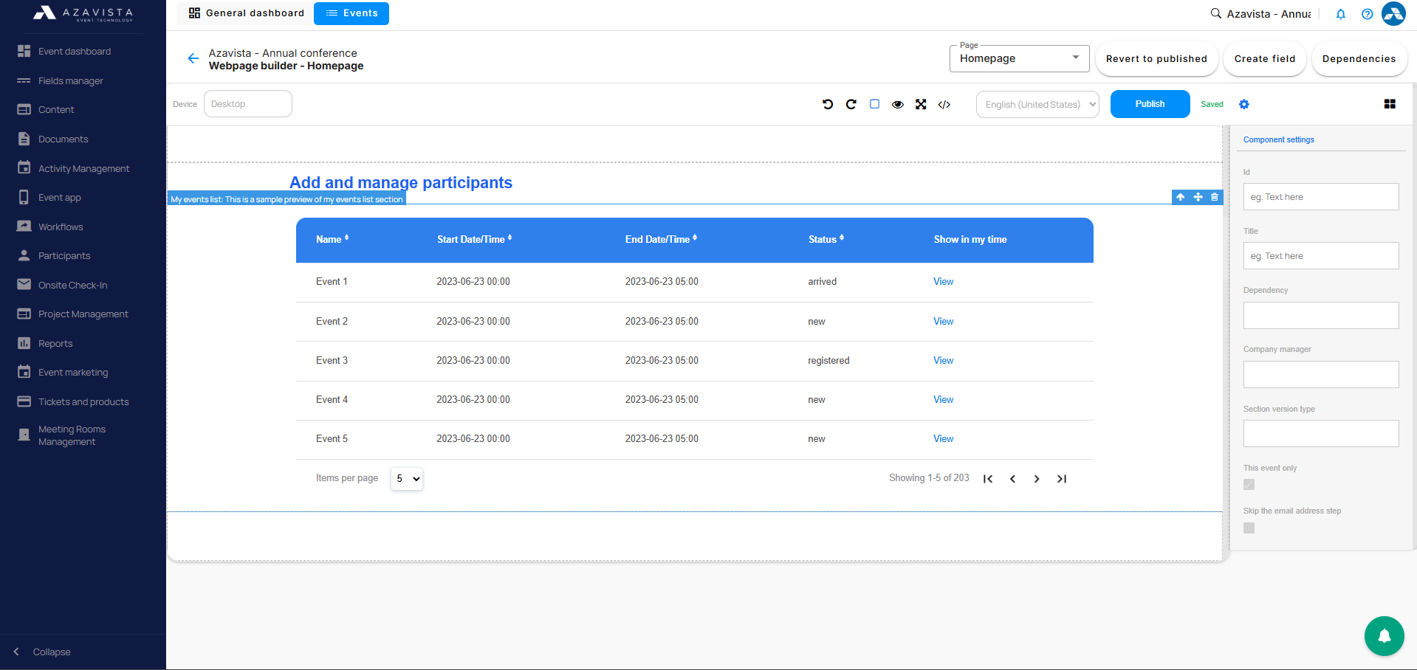Click the Publish button
This screenshot has height=670, width=1417.
click(1150, 104)
